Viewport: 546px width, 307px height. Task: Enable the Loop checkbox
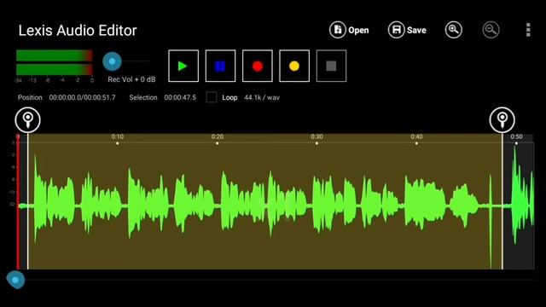pos(212,97)
